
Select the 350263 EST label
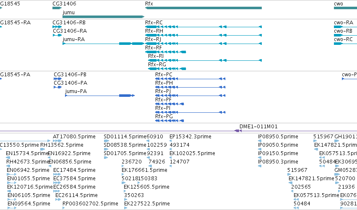[134, 195]
